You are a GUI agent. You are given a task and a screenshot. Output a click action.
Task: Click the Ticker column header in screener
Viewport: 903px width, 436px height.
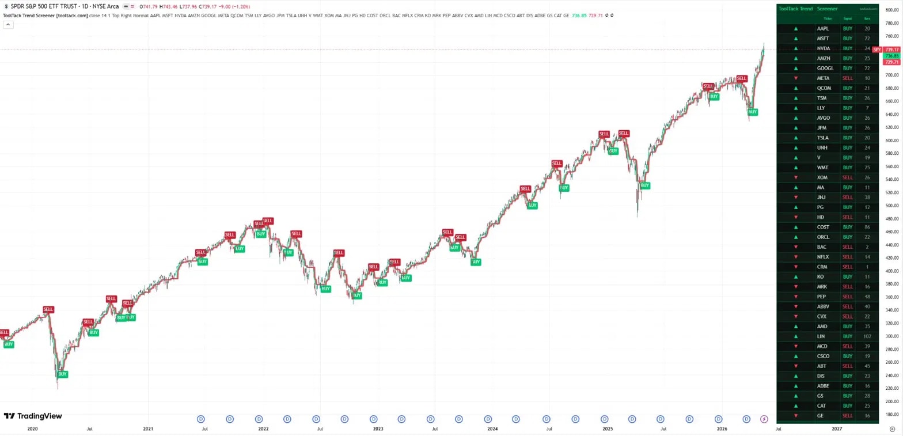click(x=828, y=18)
